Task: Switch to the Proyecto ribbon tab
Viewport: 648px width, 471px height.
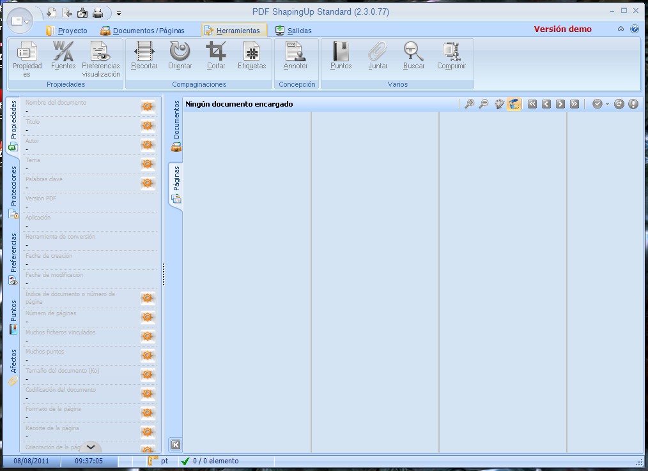Action: pyautogui.click(x=66, y=31)
